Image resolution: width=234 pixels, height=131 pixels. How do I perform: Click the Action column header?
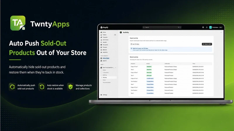pyautogui.click(x=148, y=63)
